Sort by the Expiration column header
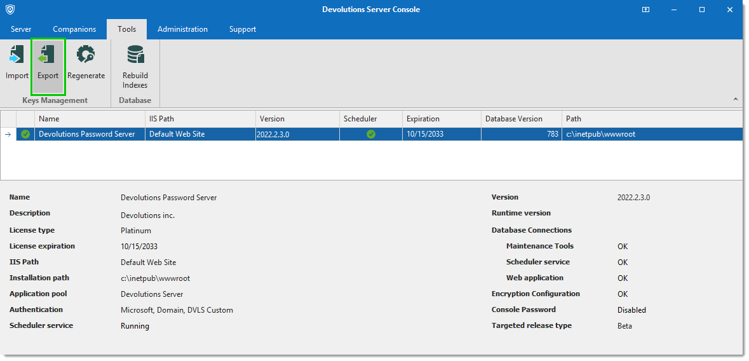749x361 pixels. 423,119
